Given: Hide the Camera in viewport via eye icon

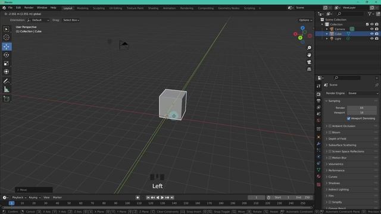Looking at the screenshot, I should pos(371,29).
